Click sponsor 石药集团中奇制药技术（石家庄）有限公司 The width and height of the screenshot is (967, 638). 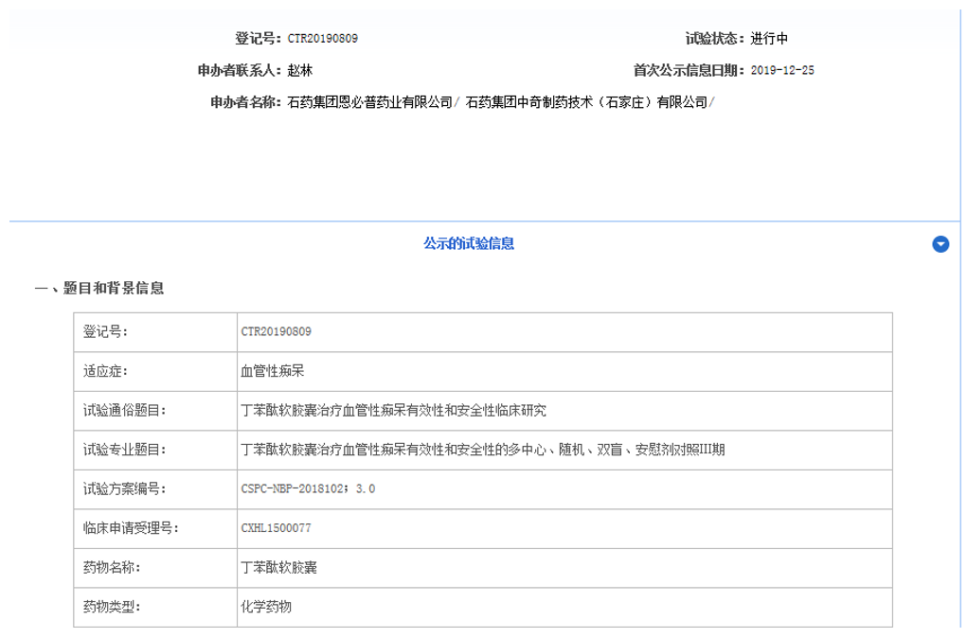click(586, 102)
